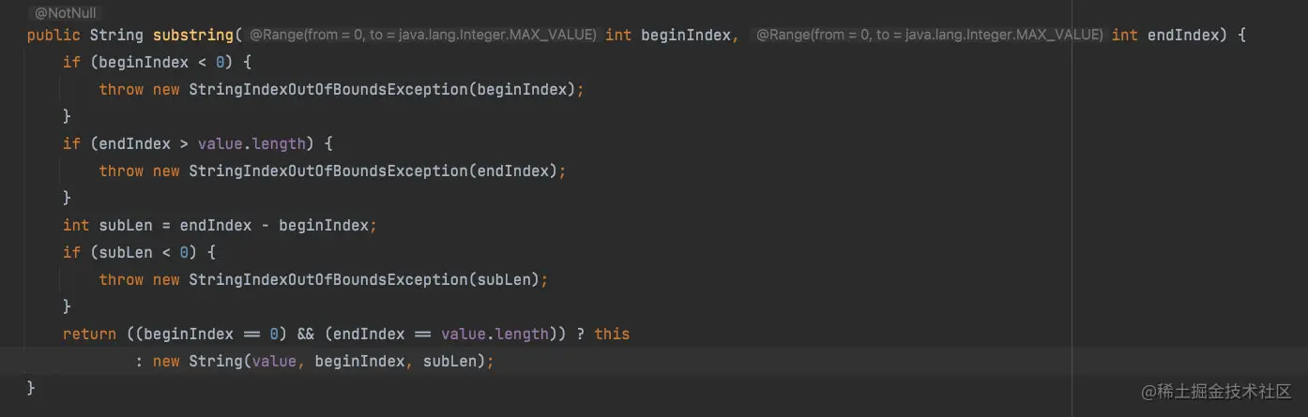
Task: Click 'value.length' in the endIndex > comparison
Action: tap(251, 144)
